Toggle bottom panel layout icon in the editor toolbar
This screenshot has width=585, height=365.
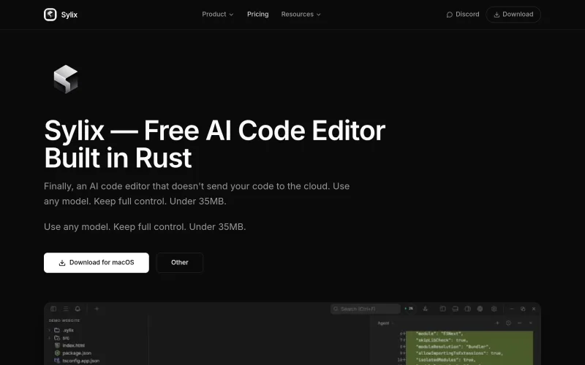tap(455, 309)
